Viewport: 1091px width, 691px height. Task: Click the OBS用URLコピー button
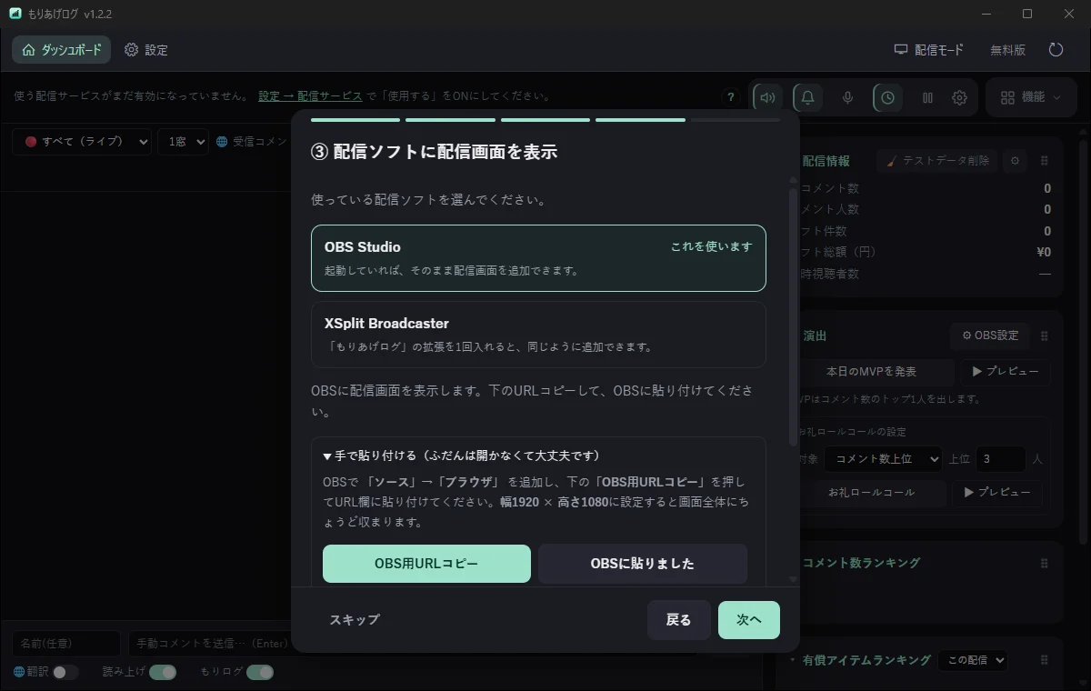[426, 564]
